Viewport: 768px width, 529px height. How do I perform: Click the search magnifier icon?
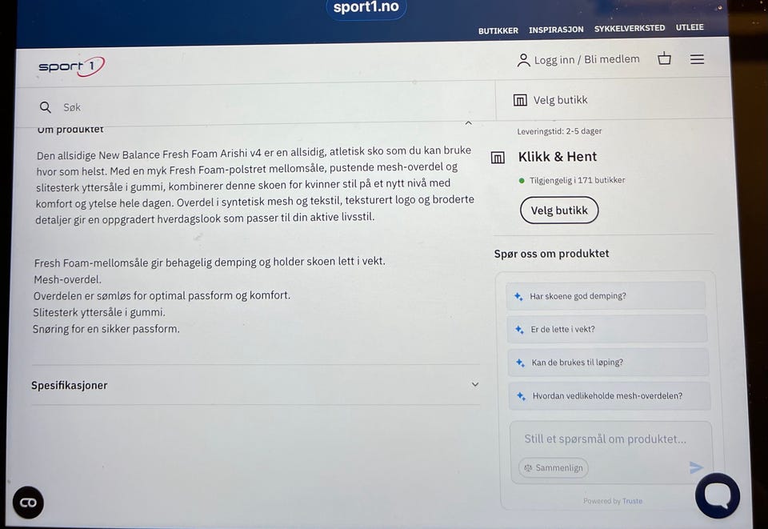click(45, 107)
